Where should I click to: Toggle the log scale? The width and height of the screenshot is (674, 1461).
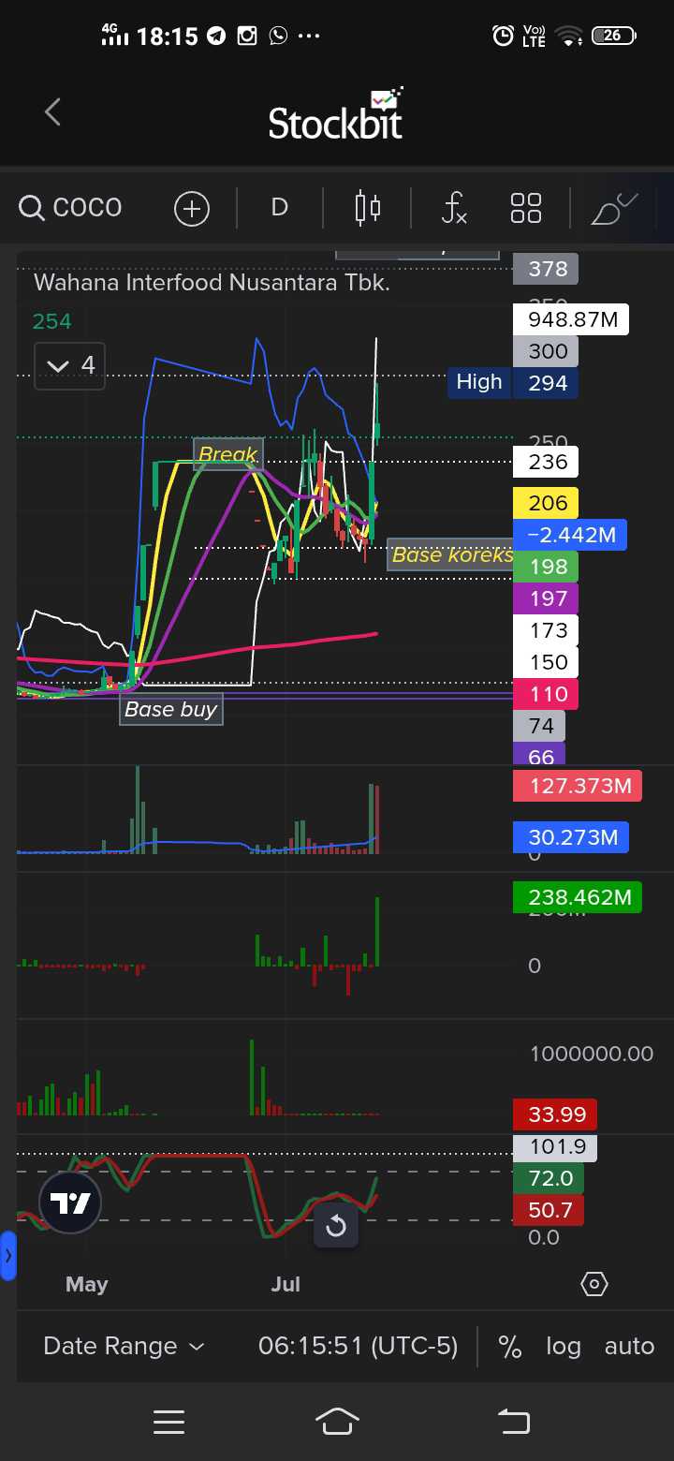[564, 1347]
